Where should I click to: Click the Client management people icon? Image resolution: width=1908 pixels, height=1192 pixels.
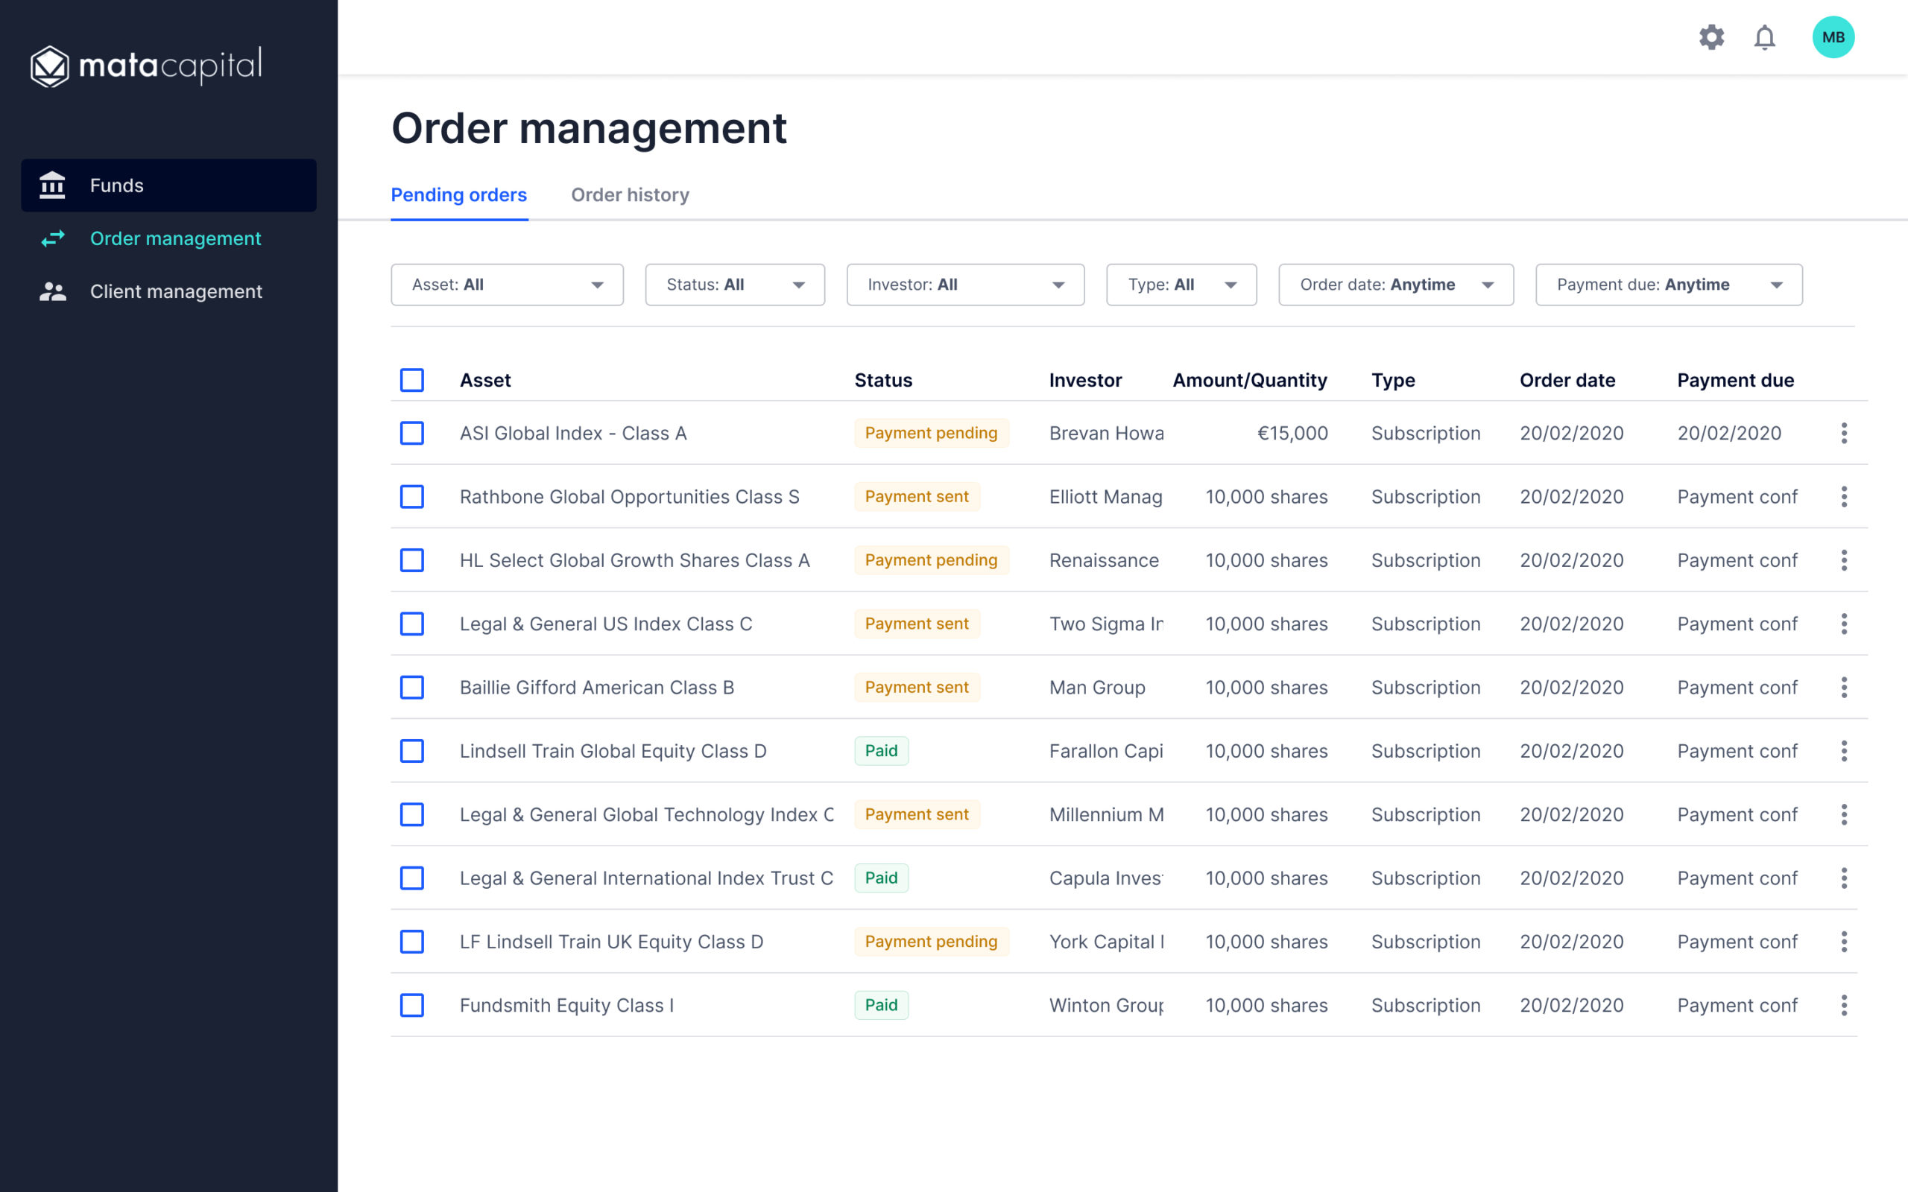click(52, 292)
